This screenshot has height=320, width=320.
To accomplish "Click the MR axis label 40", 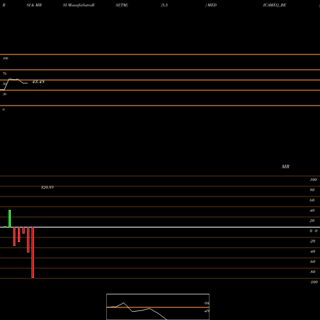I will pos(312,211).
